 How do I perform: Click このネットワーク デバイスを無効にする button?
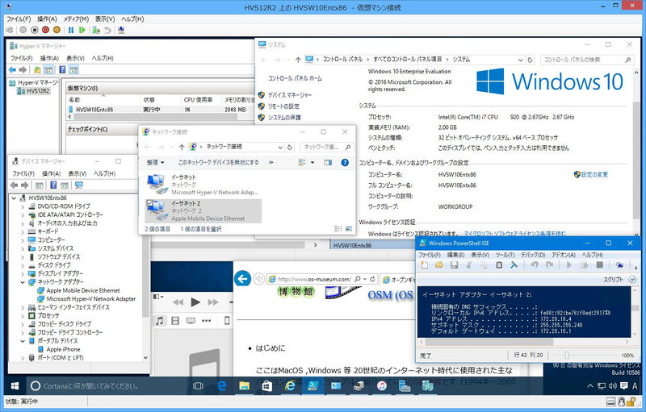[x=218, y=162]
